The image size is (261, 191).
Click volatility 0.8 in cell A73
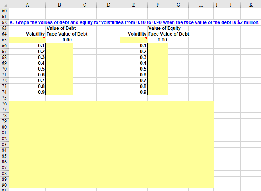coord(27,86)
